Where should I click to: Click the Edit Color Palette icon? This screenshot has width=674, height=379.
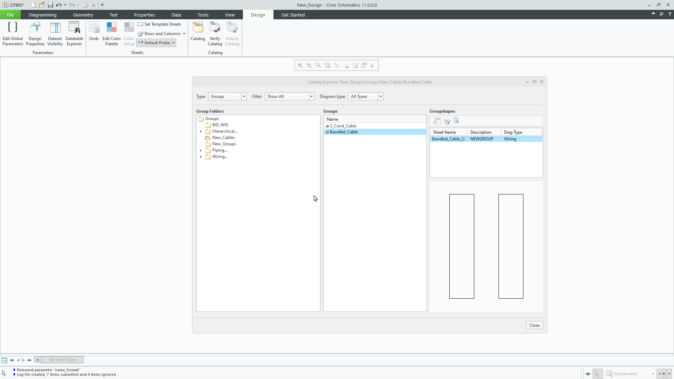coord(111,33)
